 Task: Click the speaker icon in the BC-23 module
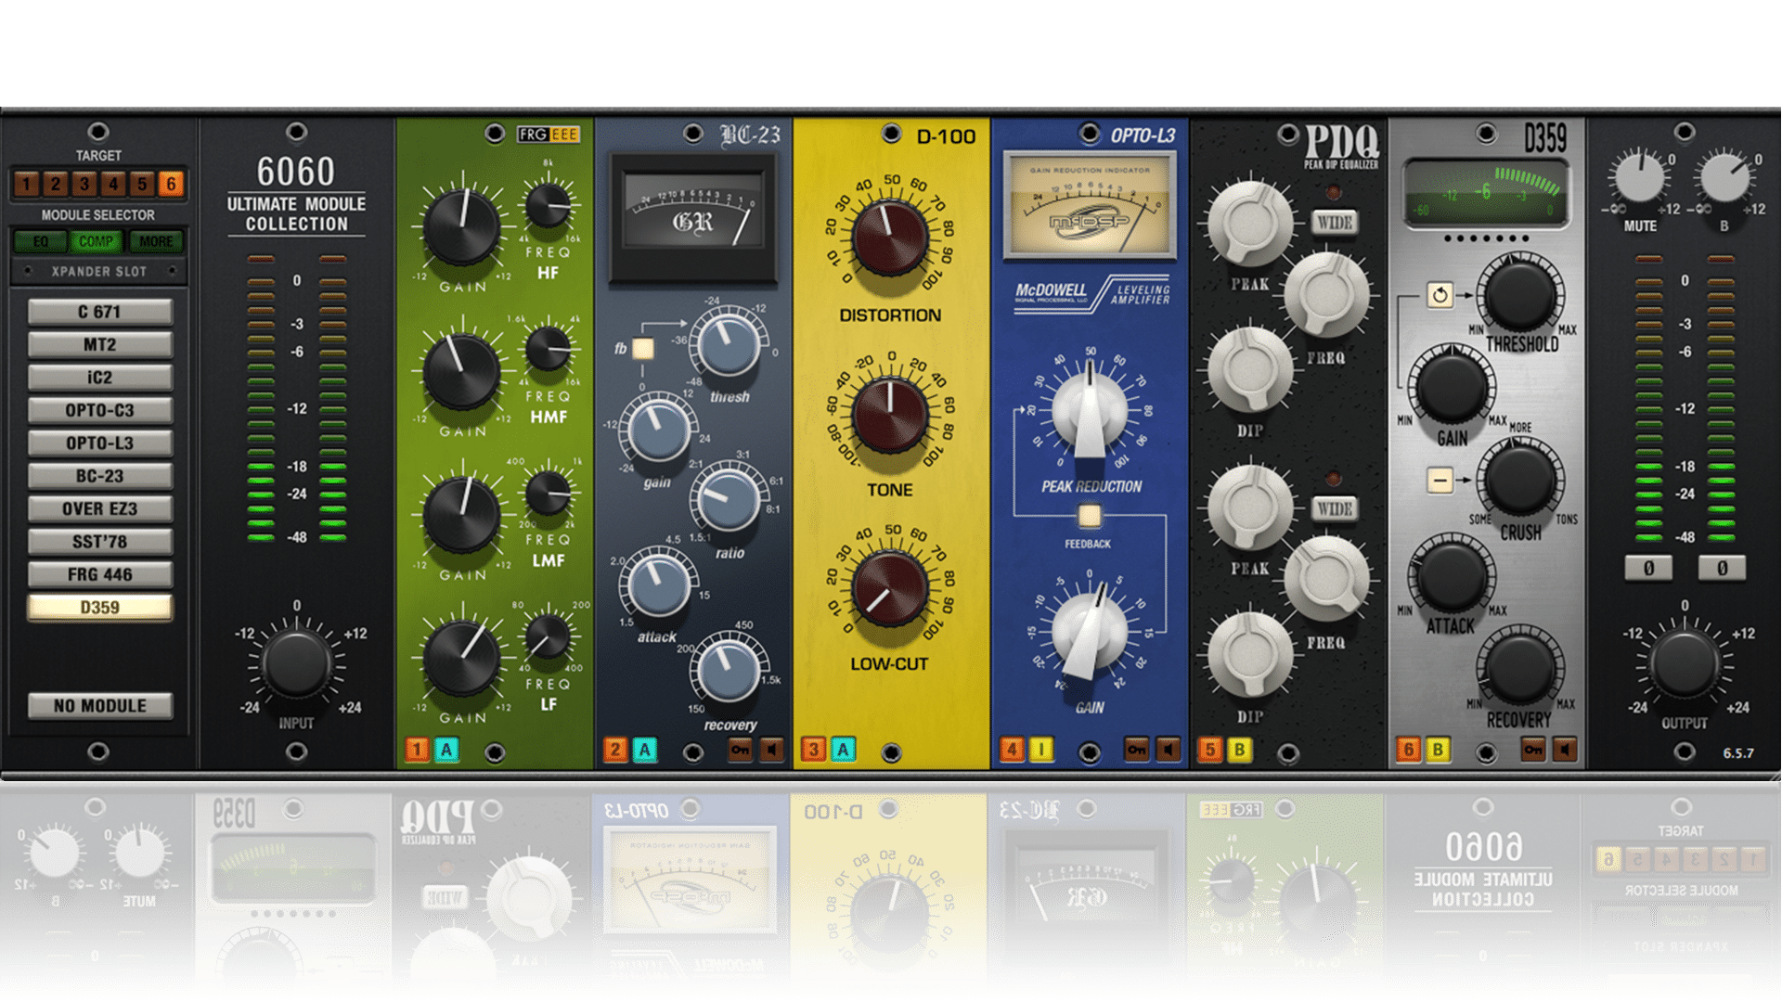pos(771,749)
